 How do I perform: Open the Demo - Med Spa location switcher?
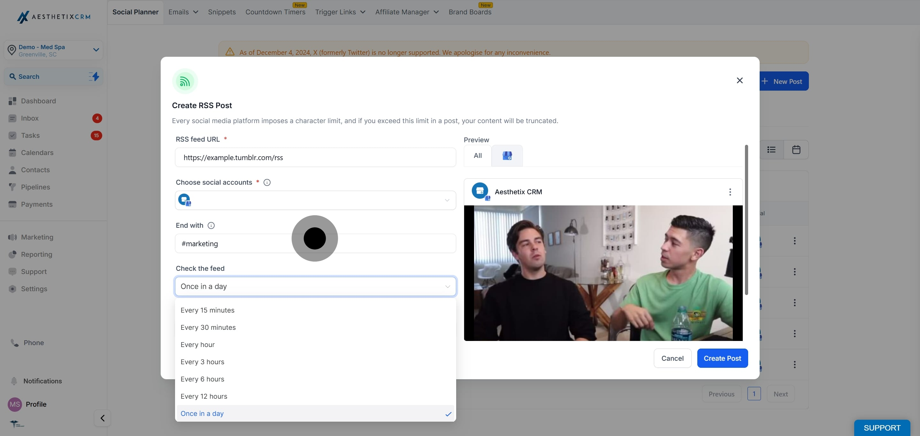point(54,50)
